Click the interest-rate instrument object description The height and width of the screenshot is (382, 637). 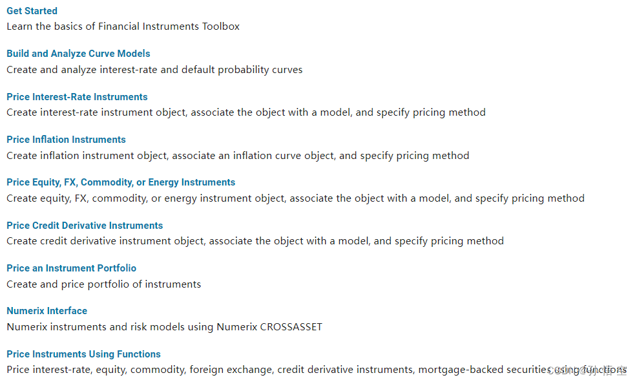coord(246,112)
